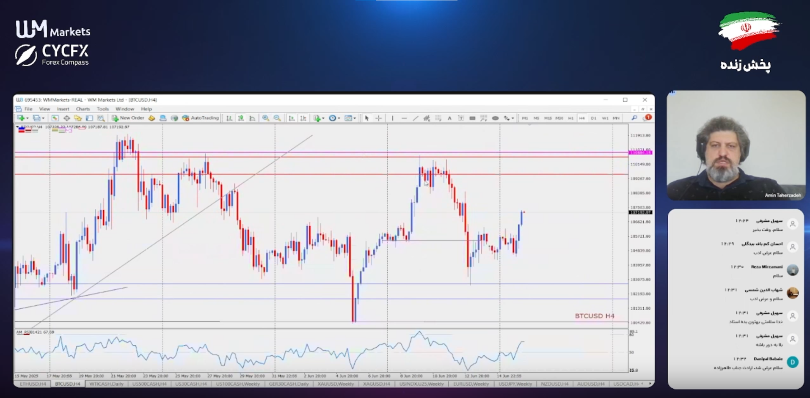The image size is (810, 398).
Task: Zoom in on the chart
Action: click(x=265, y=118)
